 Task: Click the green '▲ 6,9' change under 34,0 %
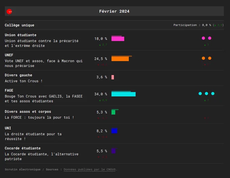coord(103,100)
